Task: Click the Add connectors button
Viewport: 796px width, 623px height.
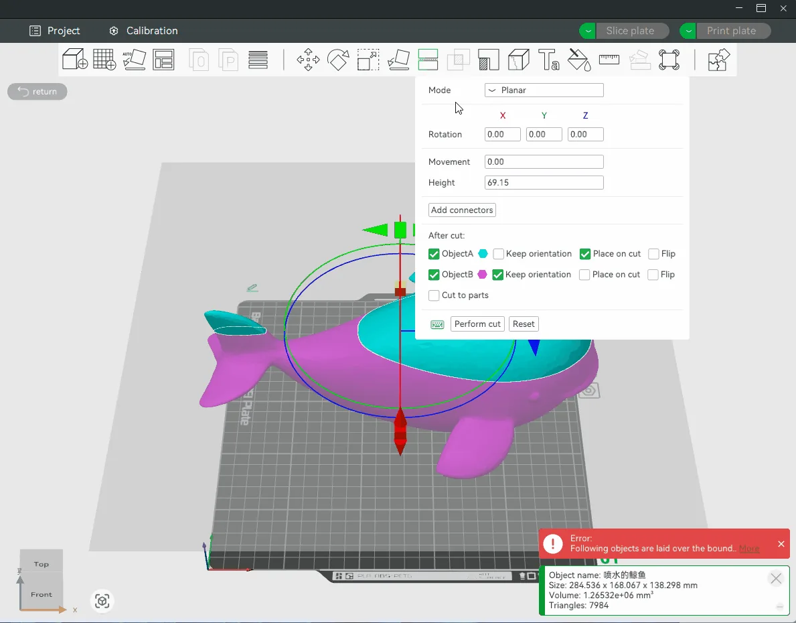Action: (462, 210)
